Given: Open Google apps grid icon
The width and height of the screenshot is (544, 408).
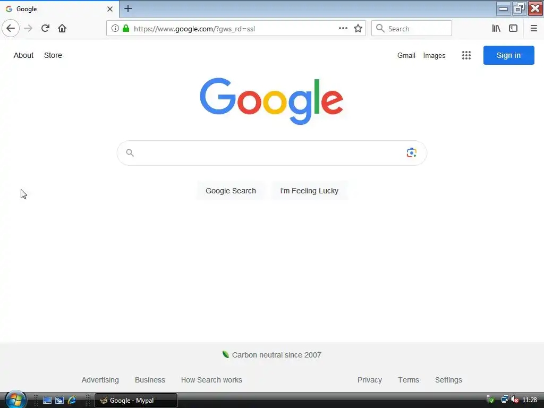Looking at the screenshot, I should (466, 55).
